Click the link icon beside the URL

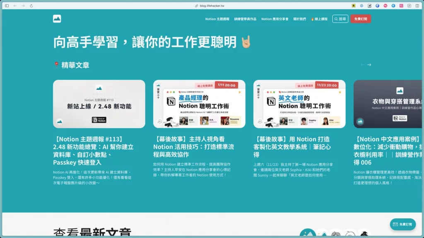coord(197,6)
